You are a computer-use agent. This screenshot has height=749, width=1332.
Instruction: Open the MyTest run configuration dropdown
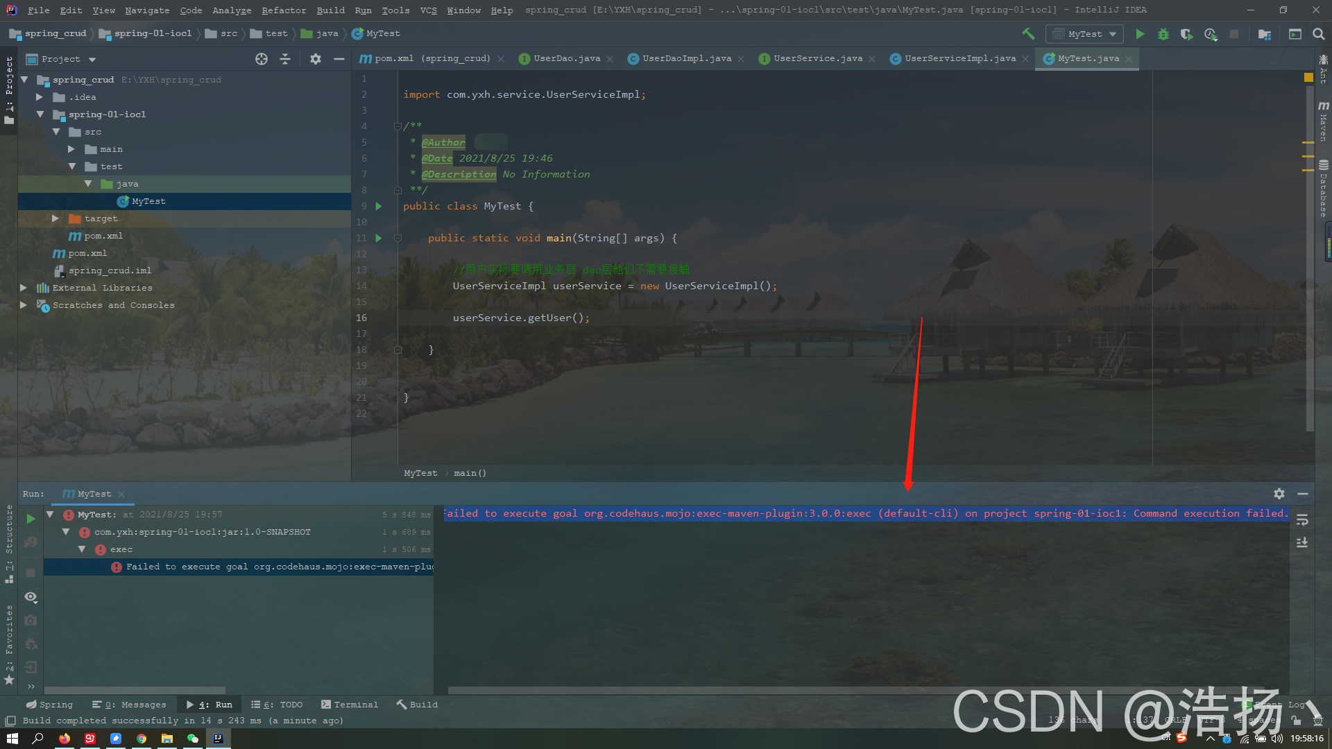coord(1086,34)
